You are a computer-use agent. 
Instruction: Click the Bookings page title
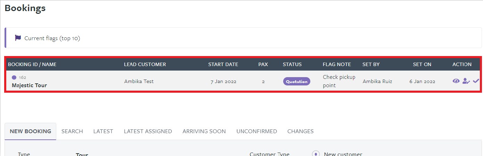tap(25, 8)
